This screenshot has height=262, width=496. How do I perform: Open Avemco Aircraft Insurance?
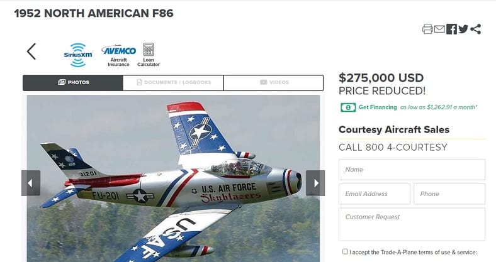point(118,55)
